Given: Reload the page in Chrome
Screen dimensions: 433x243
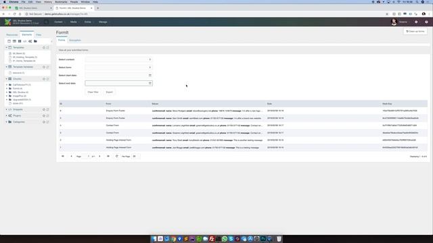Looking at the screenshot, I should tap(14, 14).
